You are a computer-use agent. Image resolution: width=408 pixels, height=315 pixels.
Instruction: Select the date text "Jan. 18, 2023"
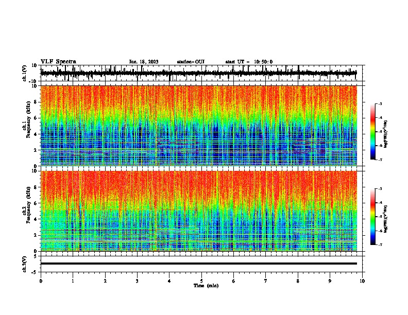click(x=144, y=62)
